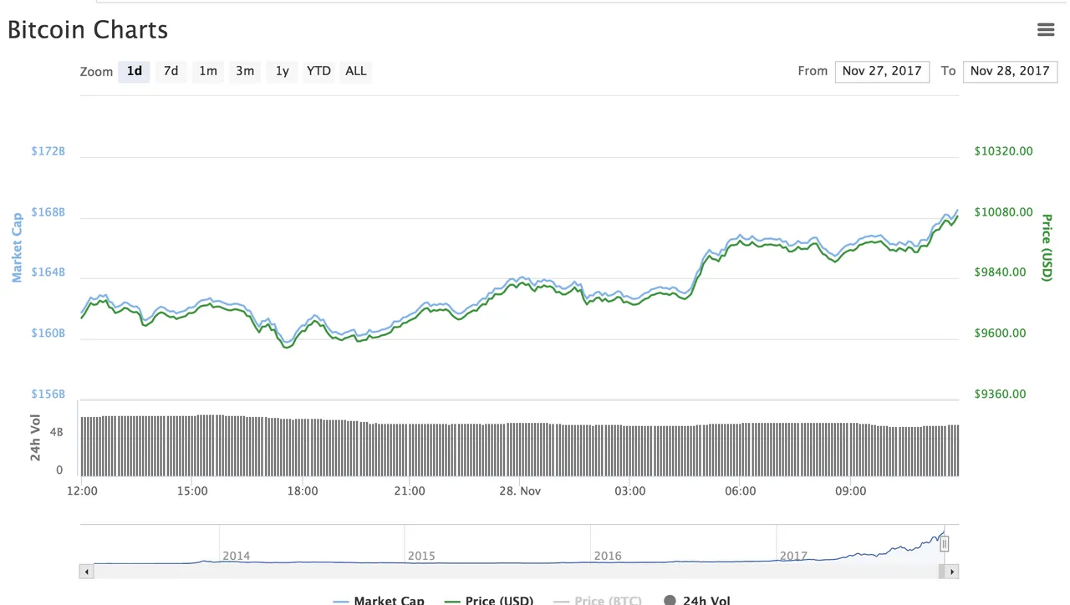Grab the navigator range handle

pyautogui.click(x=945, y=544)
